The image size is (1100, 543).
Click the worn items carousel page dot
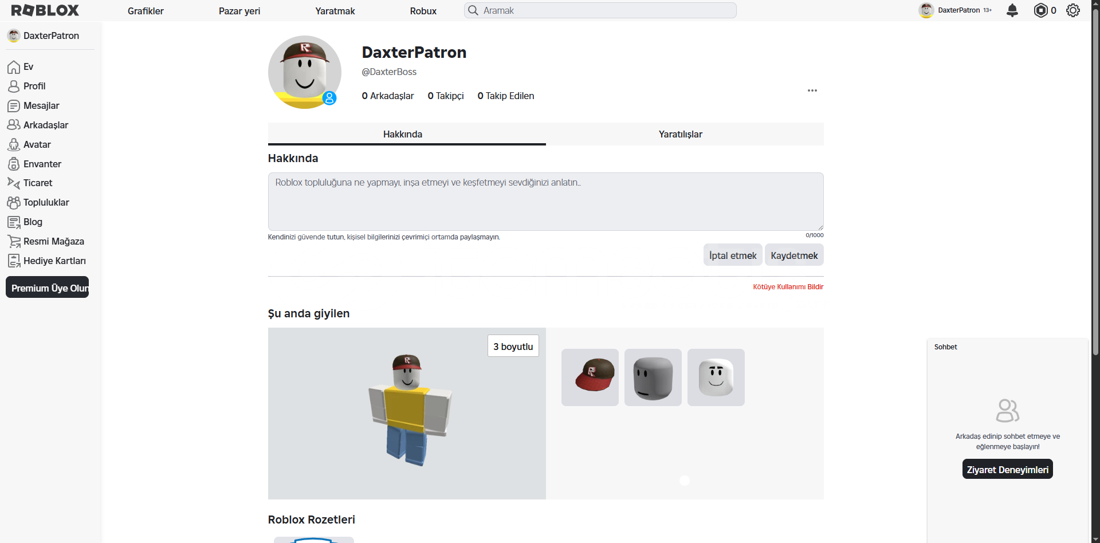685,481
